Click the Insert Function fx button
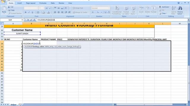 pos(34,20)
